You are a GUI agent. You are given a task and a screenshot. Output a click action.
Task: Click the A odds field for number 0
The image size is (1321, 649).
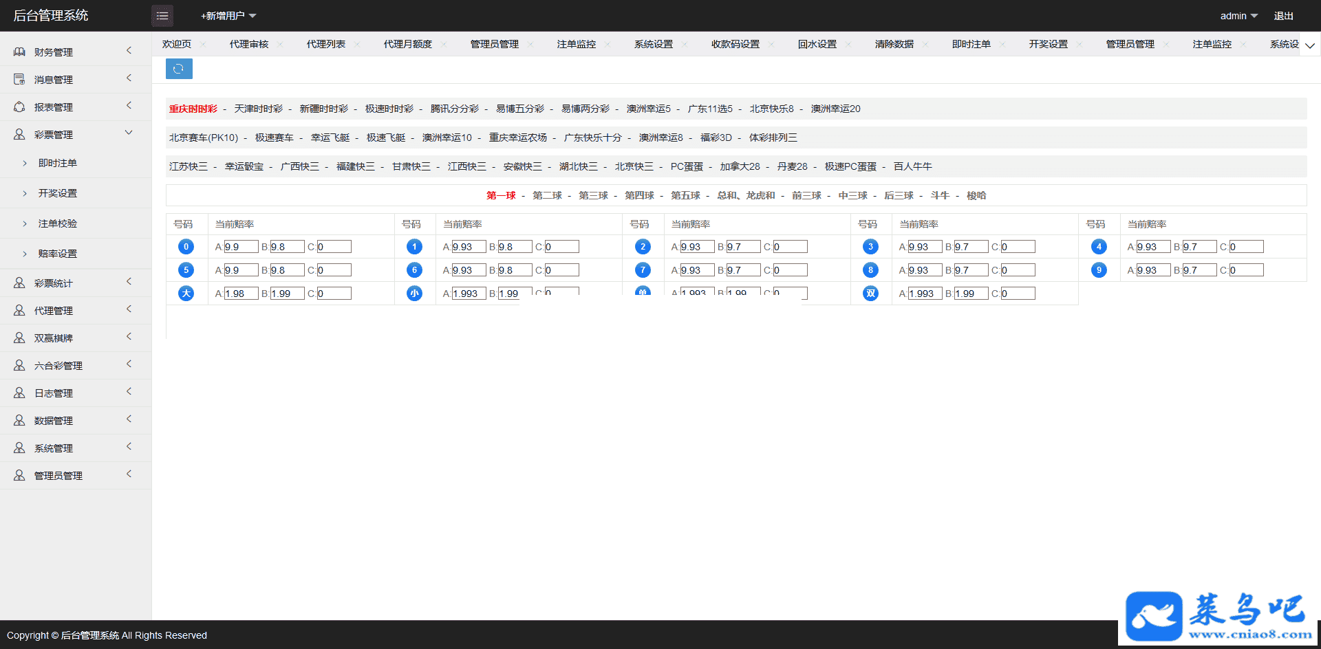coord(241,247)
